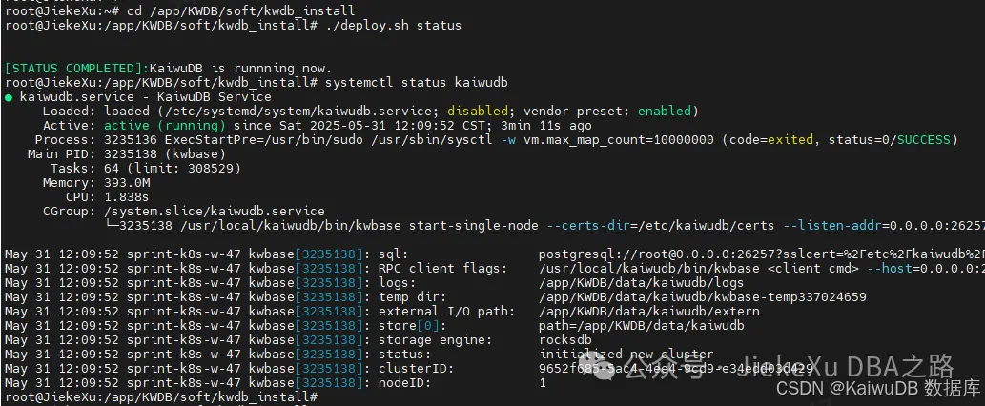Click the "nodeID:" label
This screenshot has height=406, width=985.
click(405, 383)
